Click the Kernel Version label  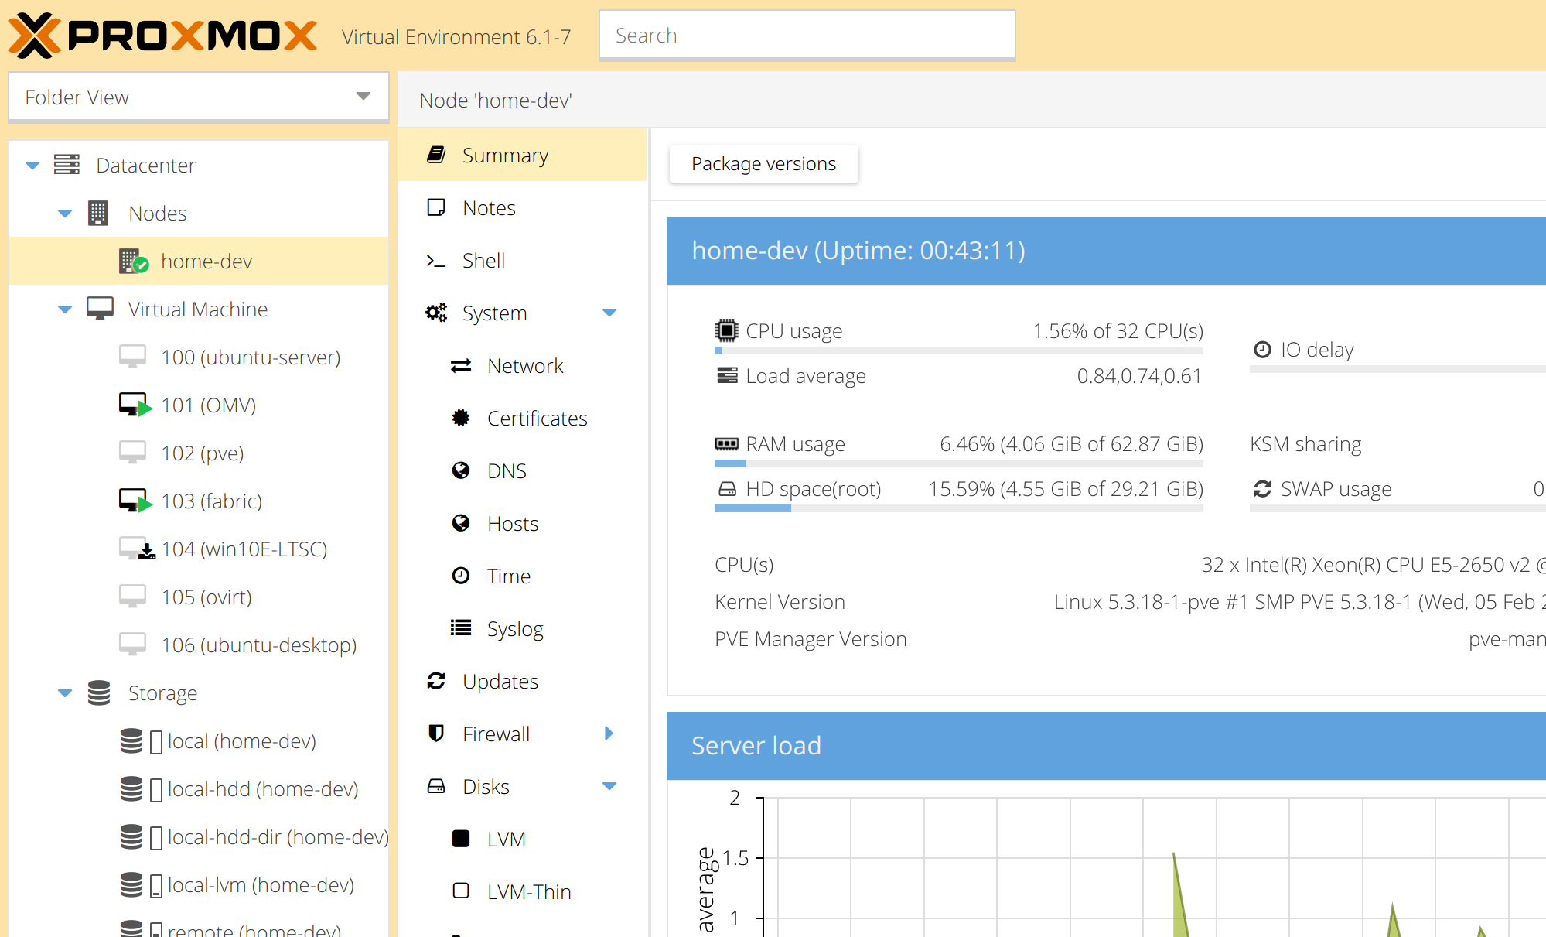point(780,601)
